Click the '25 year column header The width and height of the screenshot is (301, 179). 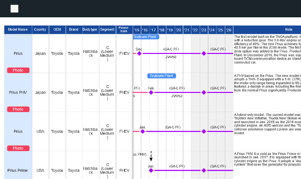(x=221, y=30)
